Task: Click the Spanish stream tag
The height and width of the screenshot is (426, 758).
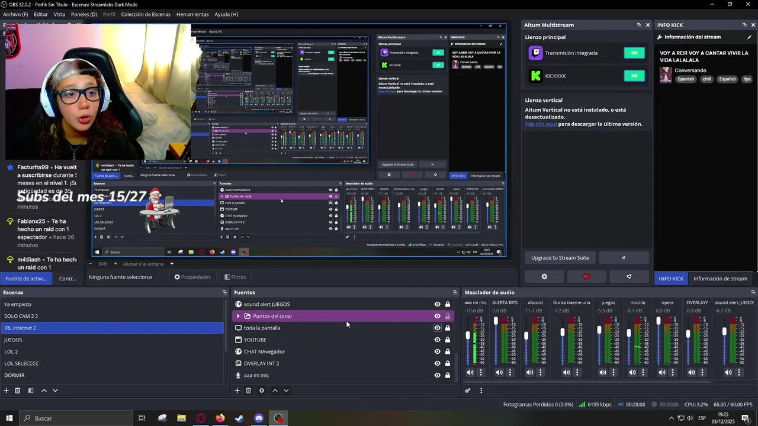Action: click(x=686, y=79)
